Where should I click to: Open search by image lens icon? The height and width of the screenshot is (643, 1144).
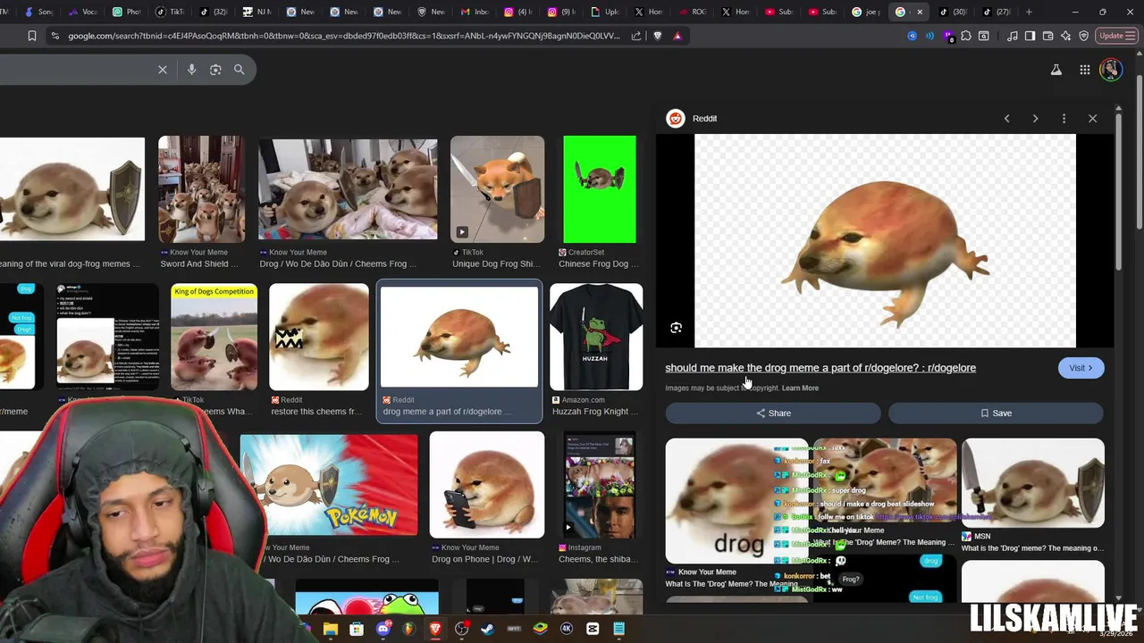(x=215, y=70)
